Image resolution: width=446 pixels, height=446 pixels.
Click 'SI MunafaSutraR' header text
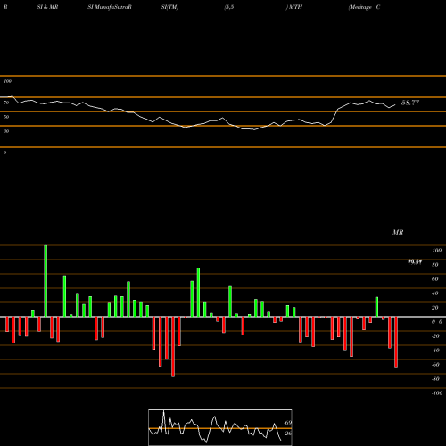point(110,7)
